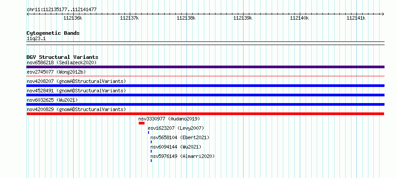Click the left arrowhead of the ruler

click(x=28, y=14)
